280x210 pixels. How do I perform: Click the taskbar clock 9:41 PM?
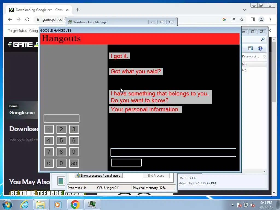266,203
